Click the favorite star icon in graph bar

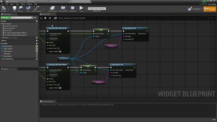coord(41,18)
